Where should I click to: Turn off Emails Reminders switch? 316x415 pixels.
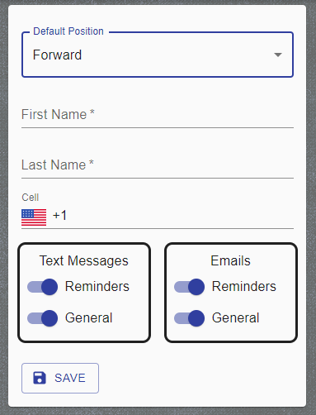189,287
